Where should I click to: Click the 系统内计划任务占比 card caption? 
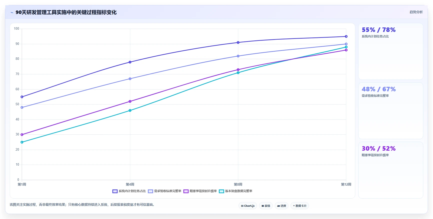pos(375,36)
